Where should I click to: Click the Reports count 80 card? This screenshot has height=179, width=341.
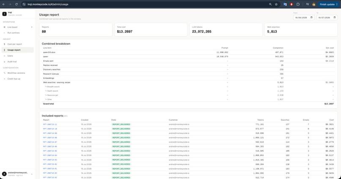[x=76, y=30]
